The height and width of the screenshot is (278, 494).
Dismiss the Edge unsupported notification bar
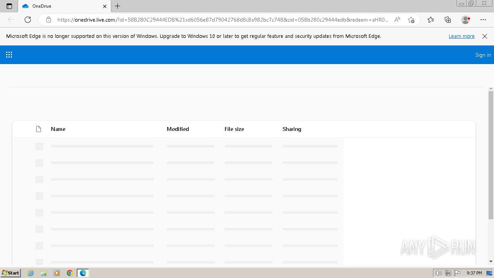[x=485, y=36]
